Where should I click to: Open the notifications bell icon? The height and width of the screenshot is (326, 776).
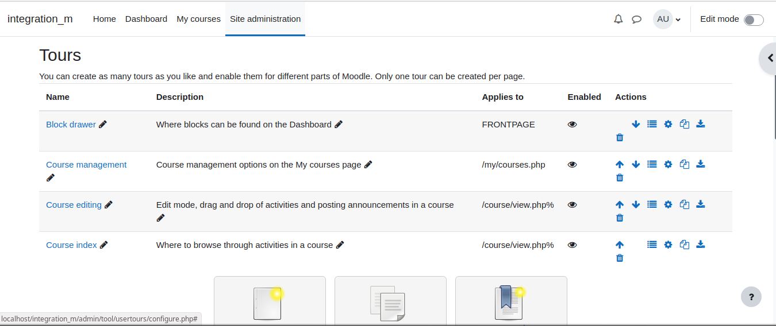click(618, 19)
